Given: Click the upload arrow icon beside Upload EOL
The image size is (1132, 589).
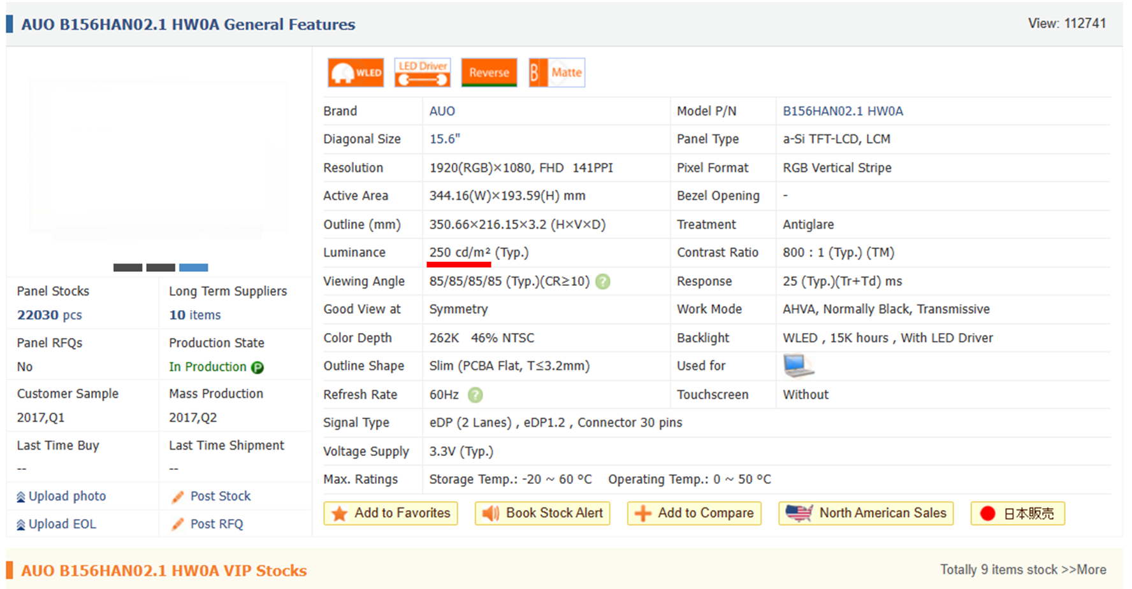Looking at the screenshot, I should pos(21,525).
